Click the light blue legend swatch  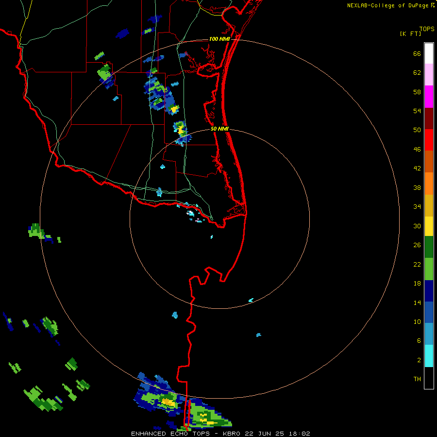[x=429, y=334]
